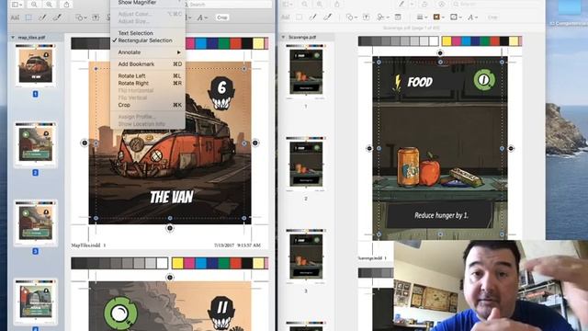
Task: Open Text Style menu in map_tiles window
Action: pos(202,17)
